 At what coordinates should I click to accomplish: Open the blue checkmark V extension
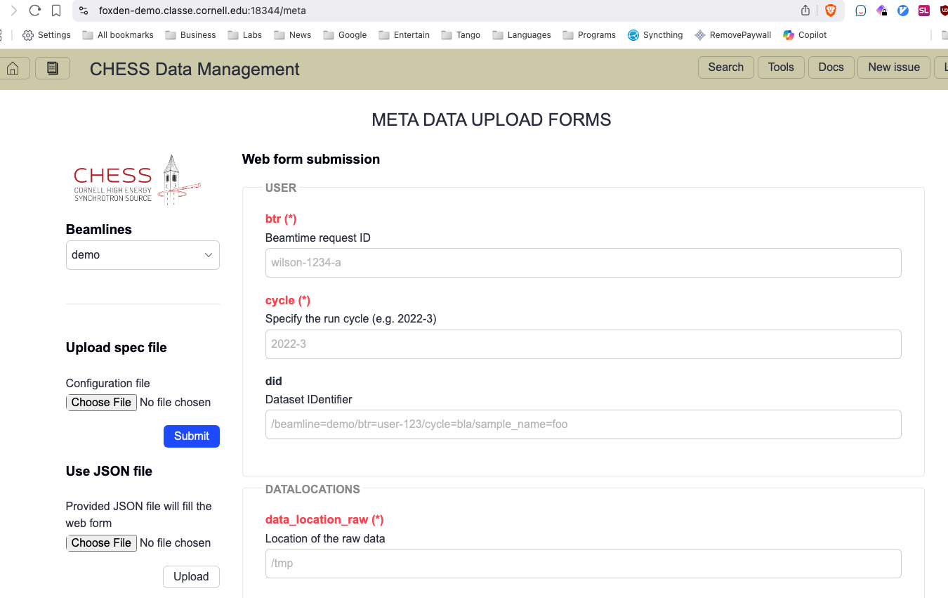point(903,11)
